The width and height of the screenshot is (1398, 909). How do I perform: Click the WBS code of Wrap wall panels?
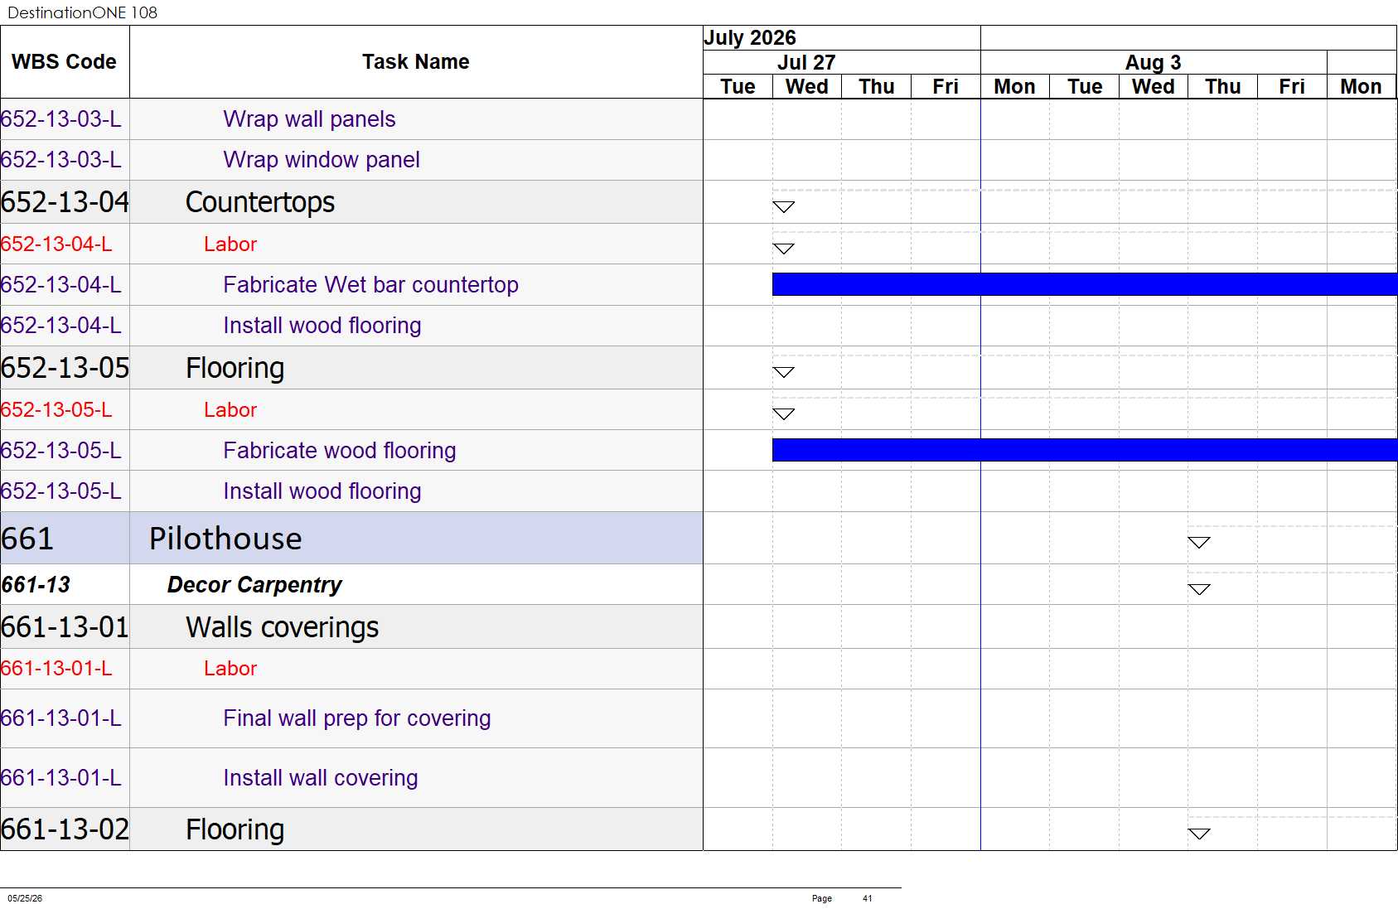(x=61, y=119)
